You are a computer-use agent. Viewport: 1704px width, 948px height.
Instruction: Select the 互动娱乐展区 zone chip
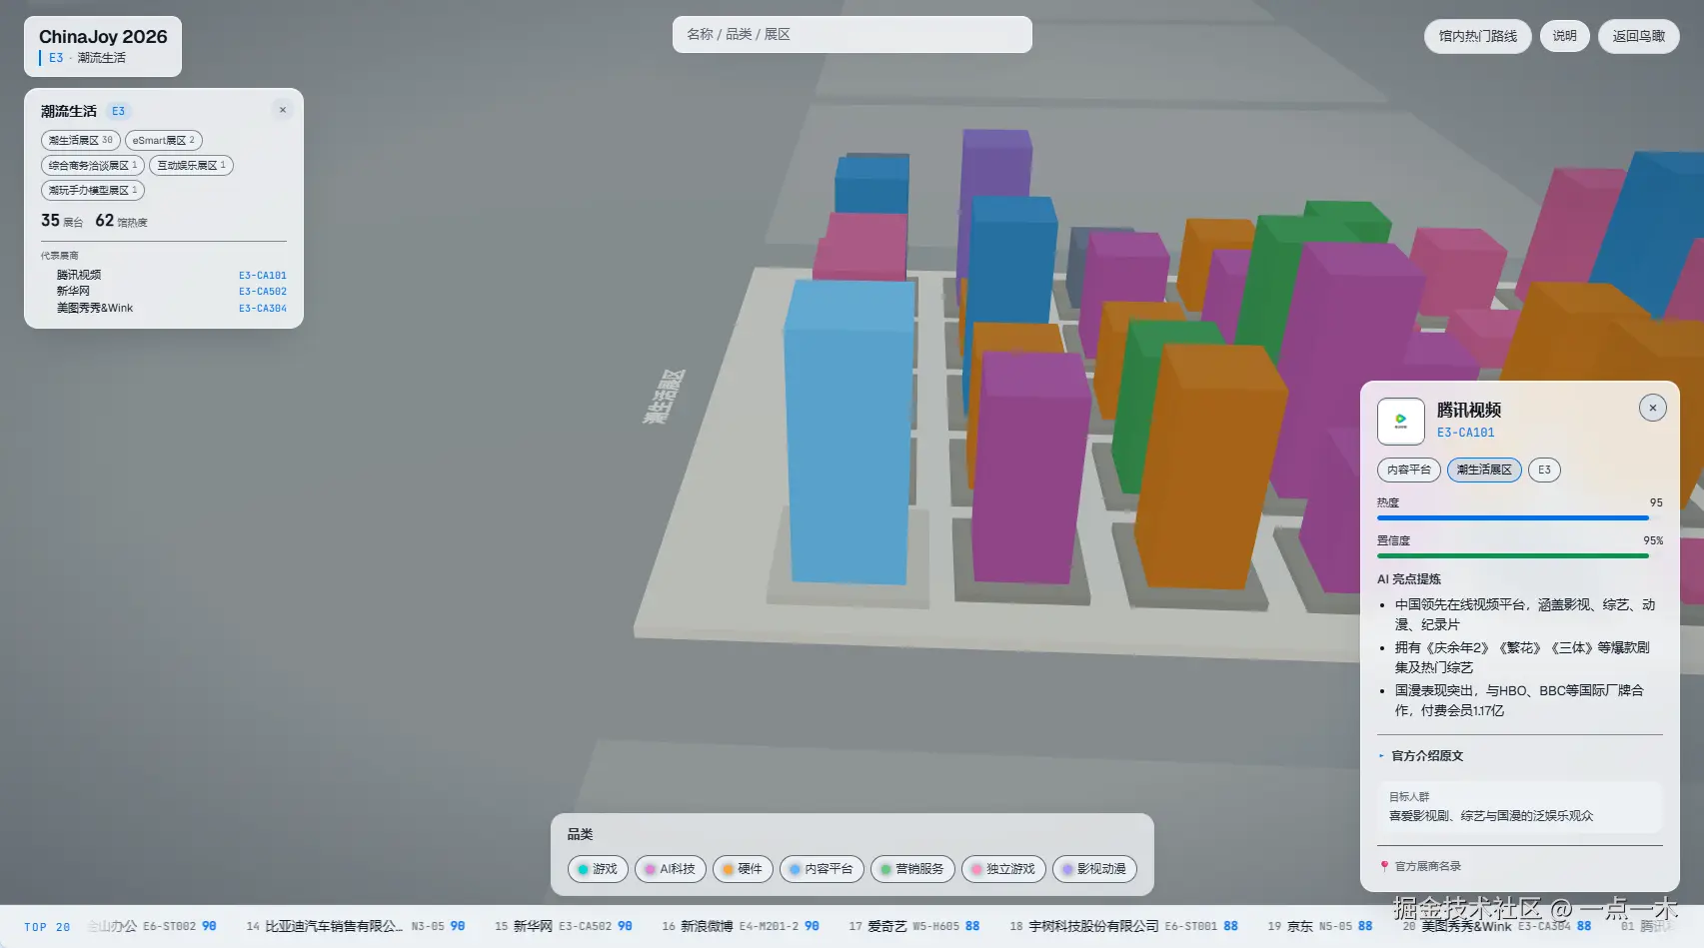[x=191, y=166]
